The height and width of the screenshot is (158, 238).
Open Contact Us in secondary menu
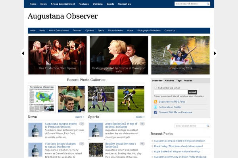(x=170, y=30)
